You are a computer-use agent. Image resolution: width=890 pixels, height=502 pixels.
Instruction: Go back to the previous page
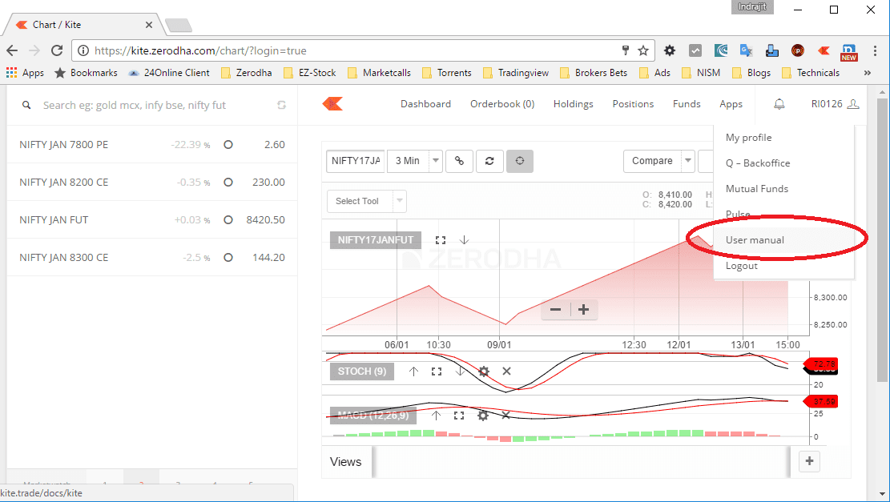pos(12,50)
